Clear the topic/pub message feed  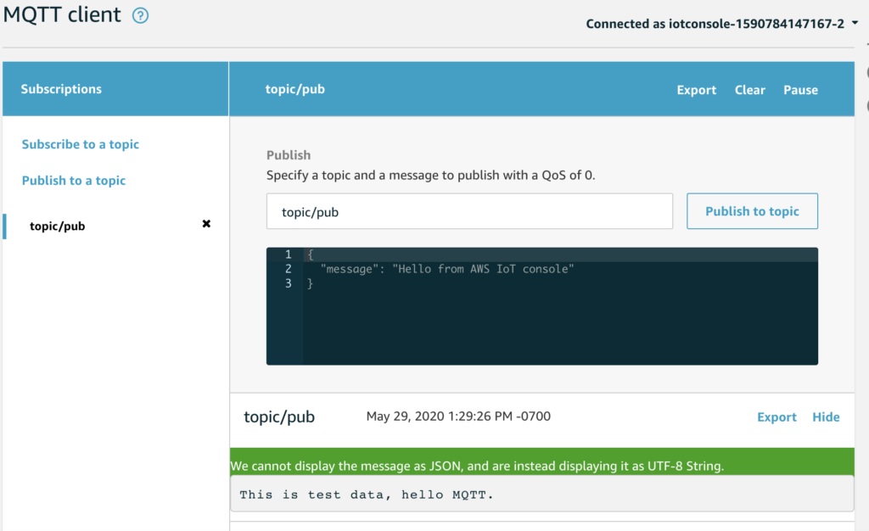750,89
